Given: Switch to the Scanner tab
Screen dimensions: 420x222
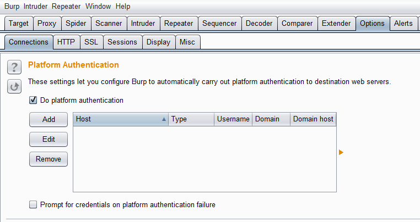Looking at the screenshot, I should pyautogui.click(x=109, y=24).
